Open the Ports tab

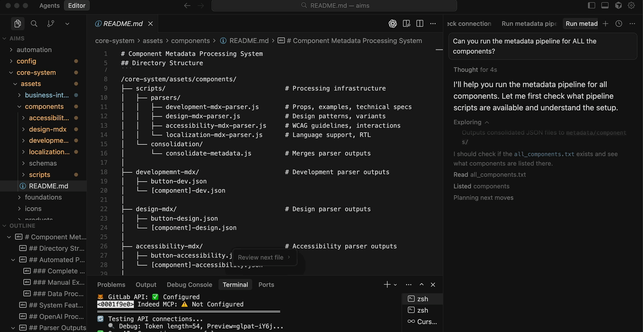pos(266,284)
